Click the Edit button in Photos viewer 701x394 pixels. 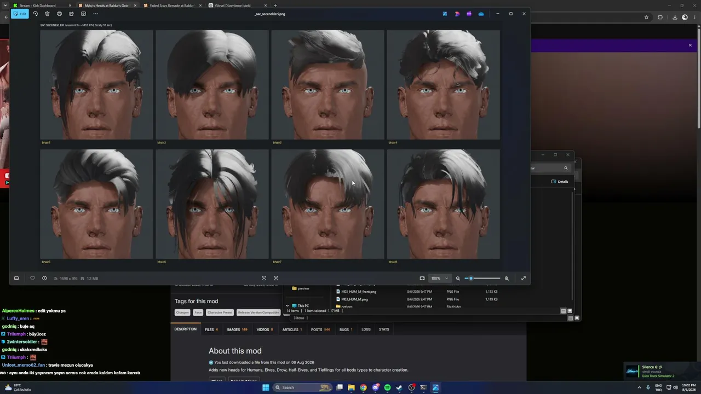click(20, 14)
